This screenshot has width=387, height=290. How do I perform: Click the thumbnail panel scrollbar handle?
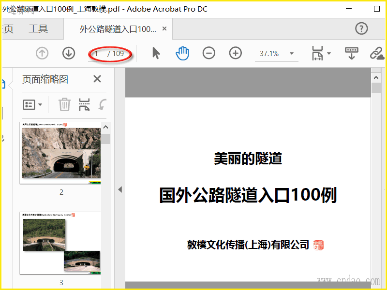106,139
